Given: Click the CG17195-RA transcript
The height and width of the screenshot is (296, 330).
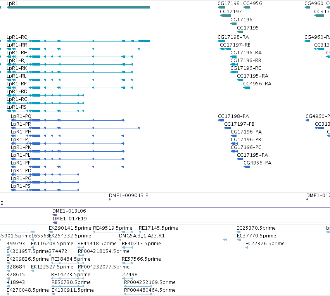Looking at the screenshot, I should [240, 80].
